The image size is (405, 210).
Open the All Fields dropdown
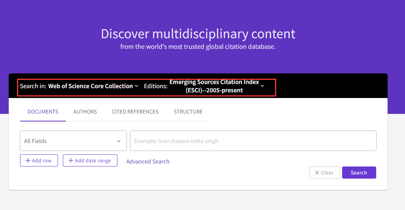73,141
